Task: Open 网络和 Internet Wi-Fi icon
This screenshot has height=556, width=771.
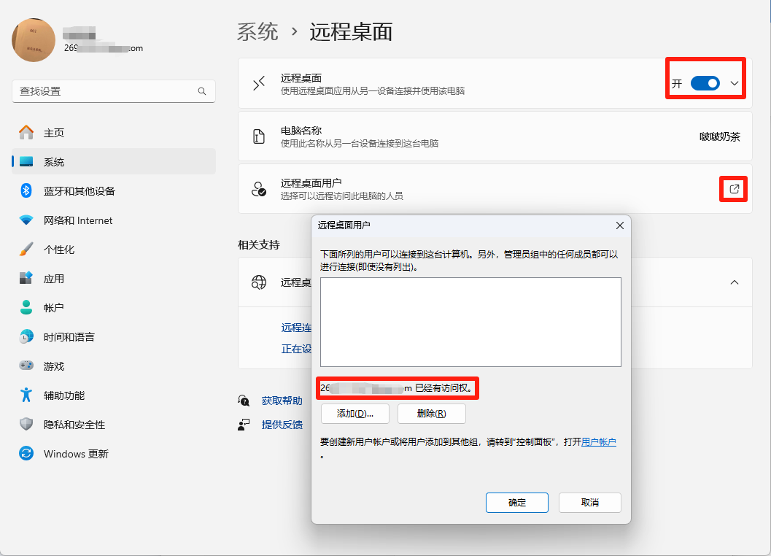Action: pyautogui.click(x=26, y=220)
